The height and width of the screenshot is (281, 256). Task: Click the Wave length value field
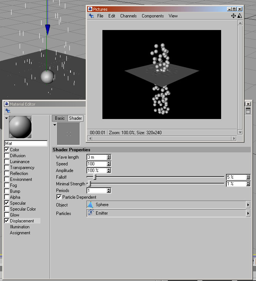(x=97, y=157)
